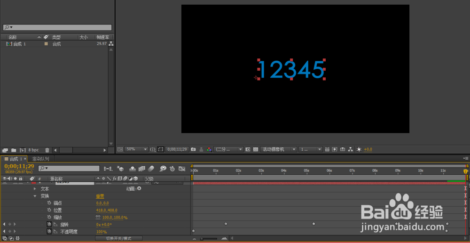Viewport: 470px width, 243px height.
Task: Click the timeline timecode 0;00;11;29
Action: click(x=19, y=166)
